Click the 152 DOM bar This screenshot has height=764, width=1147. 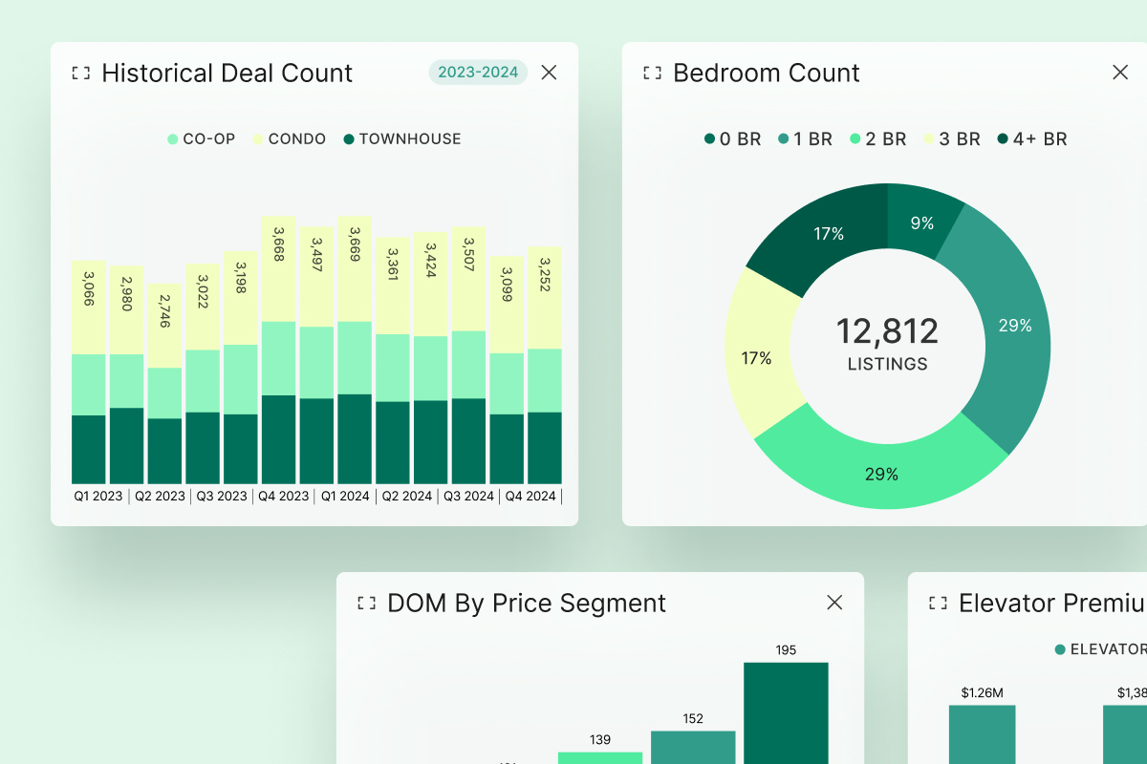[693, 748]
